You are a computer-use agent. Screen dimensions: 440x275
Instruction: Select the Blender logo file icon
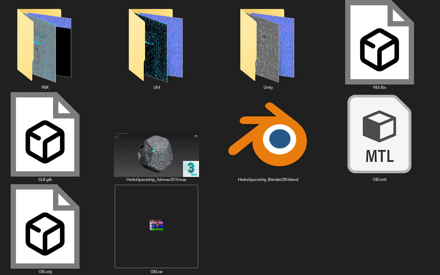(268, 135)
